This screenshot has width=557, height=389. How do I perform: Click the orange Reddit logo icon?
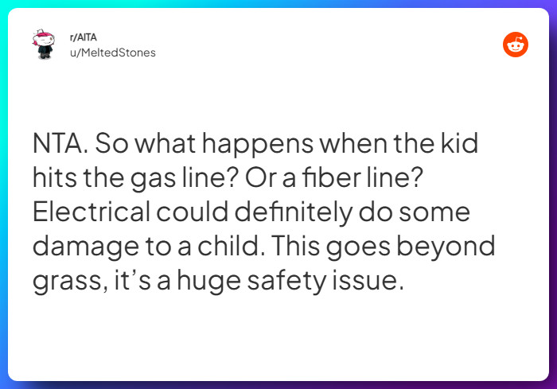tap(516, 45)
